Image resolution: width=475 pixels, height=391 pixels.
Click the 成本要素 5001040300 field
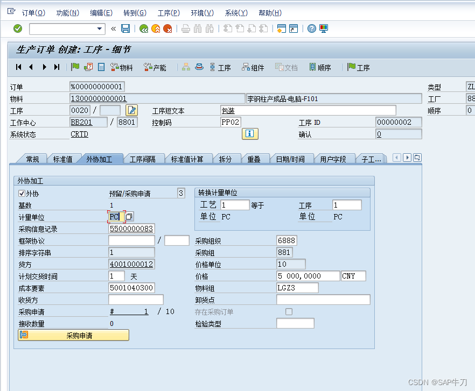[131, 288]
